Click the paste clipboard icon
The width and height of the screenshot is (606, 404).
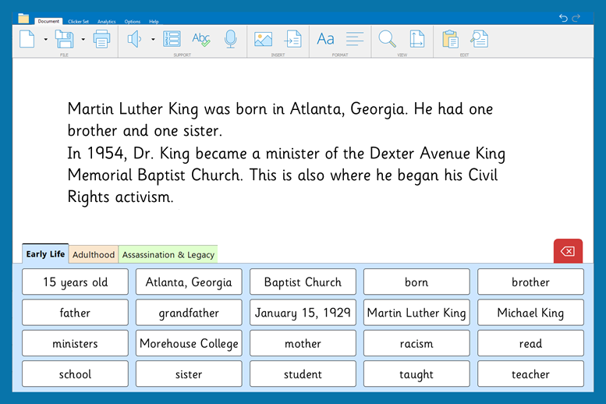click(450, 39)
